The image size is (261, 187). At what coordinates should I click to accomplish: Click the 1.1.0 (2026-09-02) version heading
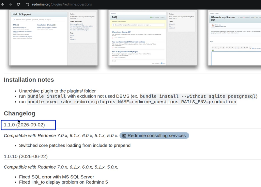(24, 125)
